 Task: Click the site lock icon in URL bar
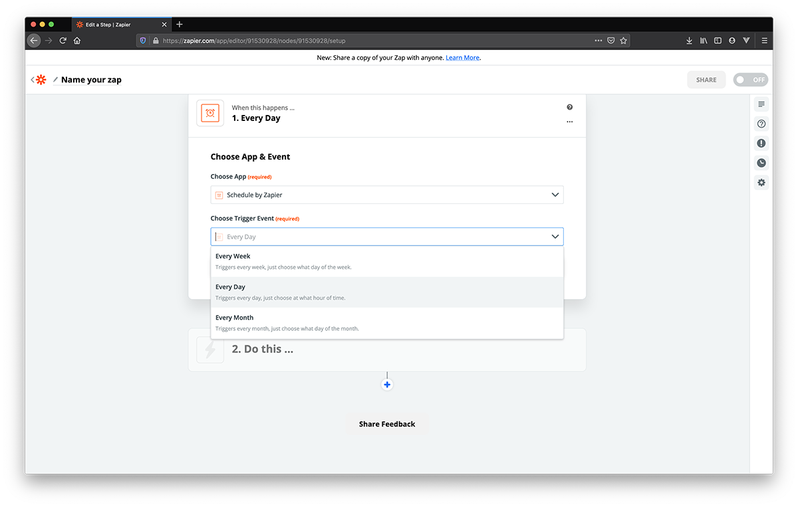pos(156,41)
